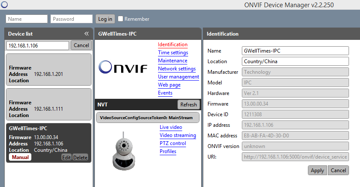
Task: Refresh the NVT section
Action: 188,105
